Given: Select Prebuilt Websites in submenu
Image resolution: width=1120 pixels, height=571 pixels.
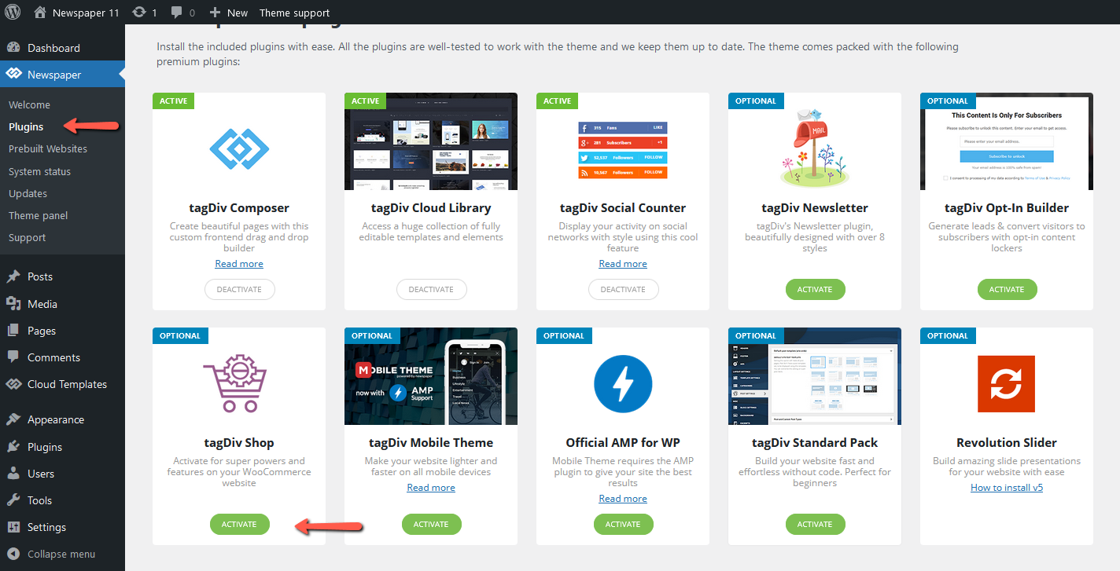Looking at the screenshot, I should click(48, 148).
